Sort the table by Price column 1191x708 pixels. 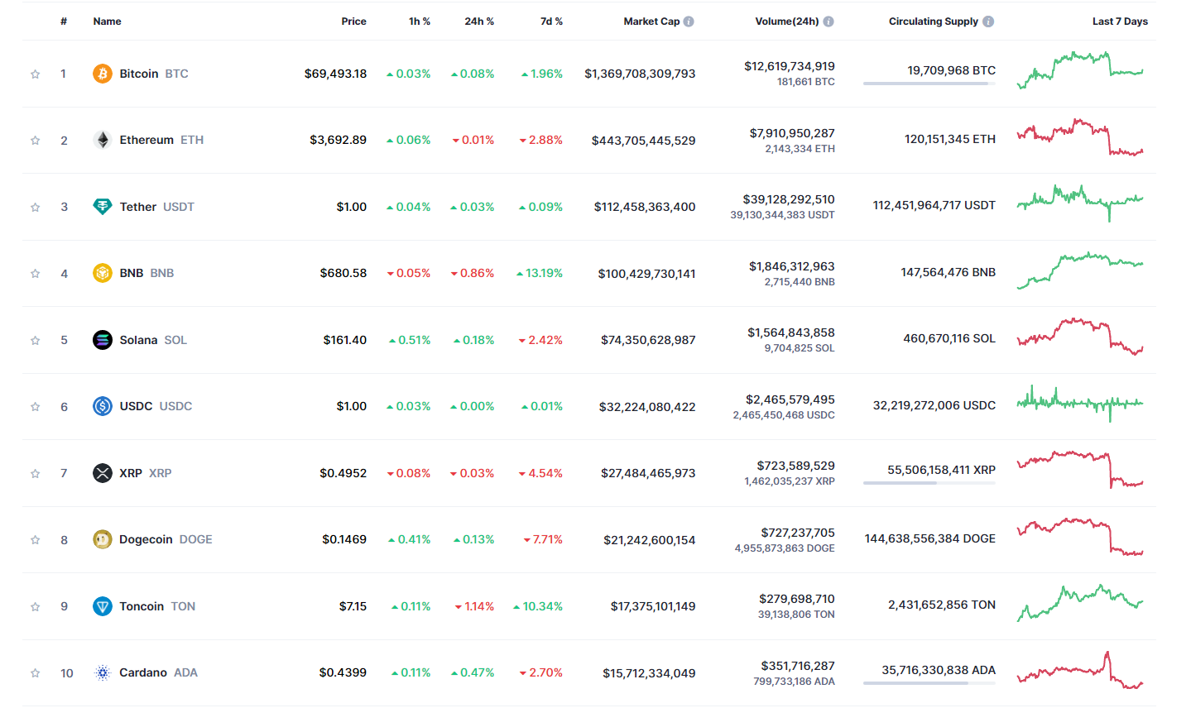(x=354, y=22)
